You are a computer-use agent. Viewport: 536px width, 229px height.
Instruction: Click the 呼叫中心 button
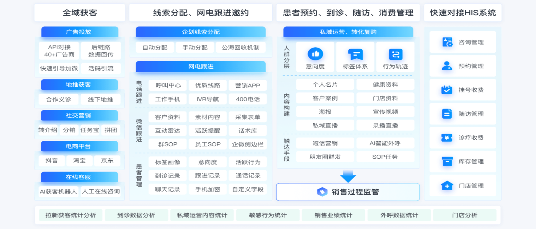[x=167, y=85]
